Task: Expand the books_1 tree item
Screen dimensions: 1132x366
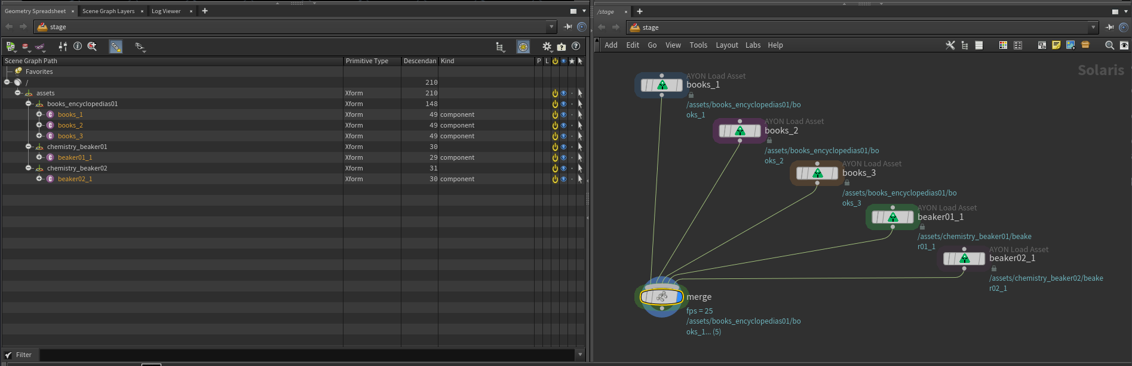Action: (x=39, y=114)
